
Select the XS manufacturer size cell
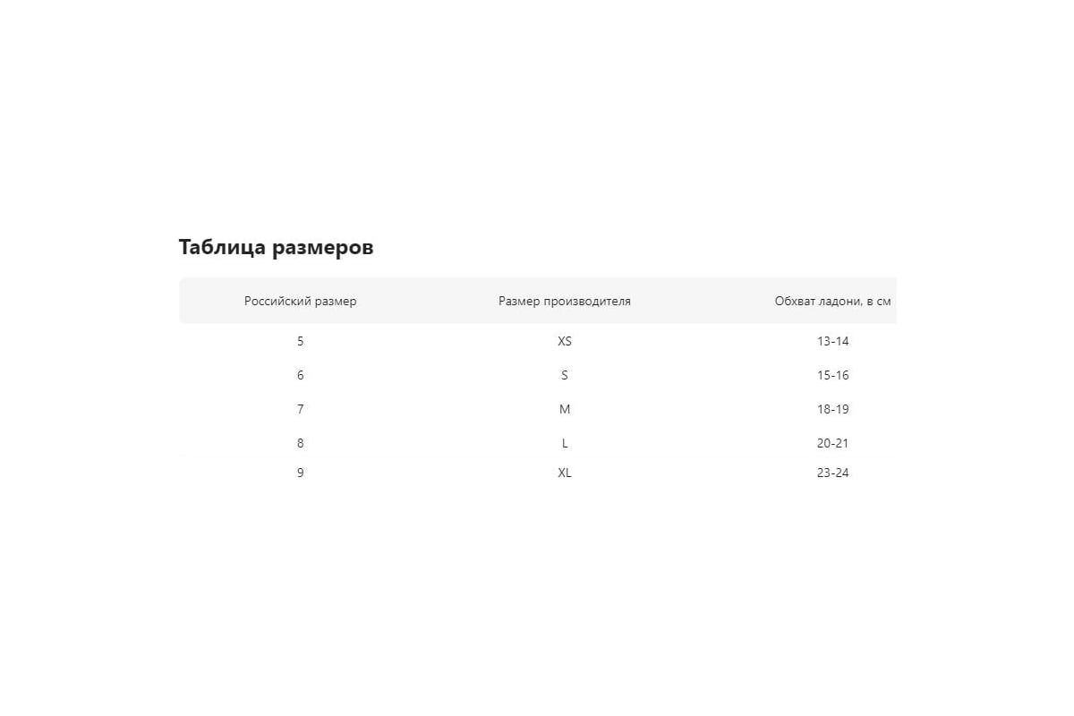[564, 341]
